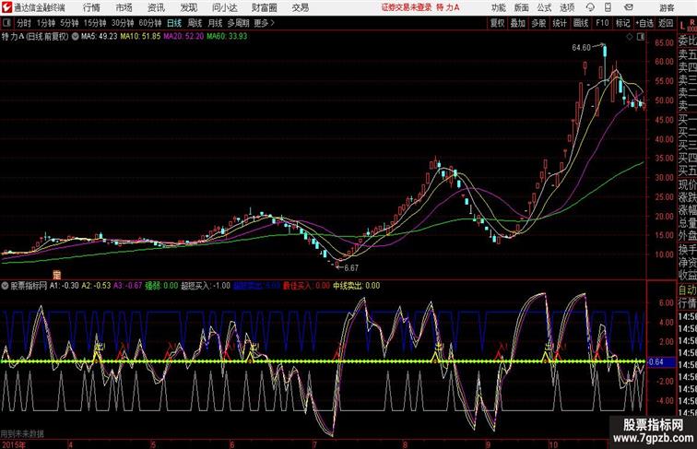Open the 财富圈 menu

[264, 7]
